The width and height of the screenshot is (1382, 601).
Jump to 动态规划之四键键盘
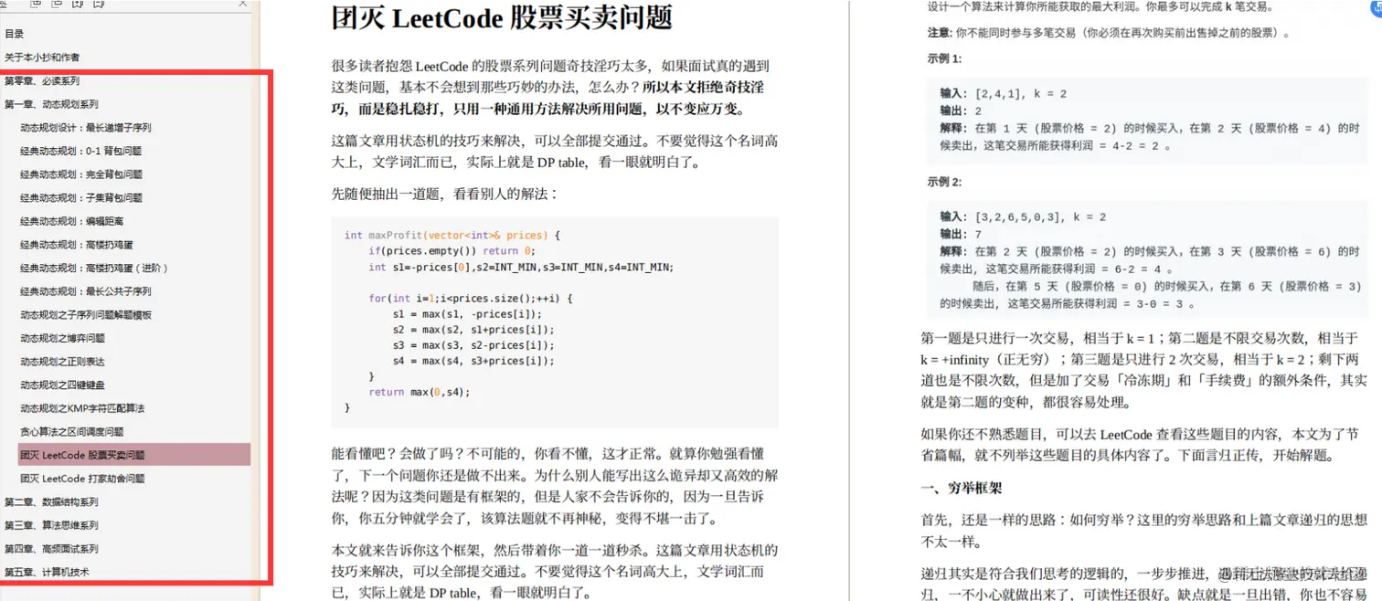63,385
